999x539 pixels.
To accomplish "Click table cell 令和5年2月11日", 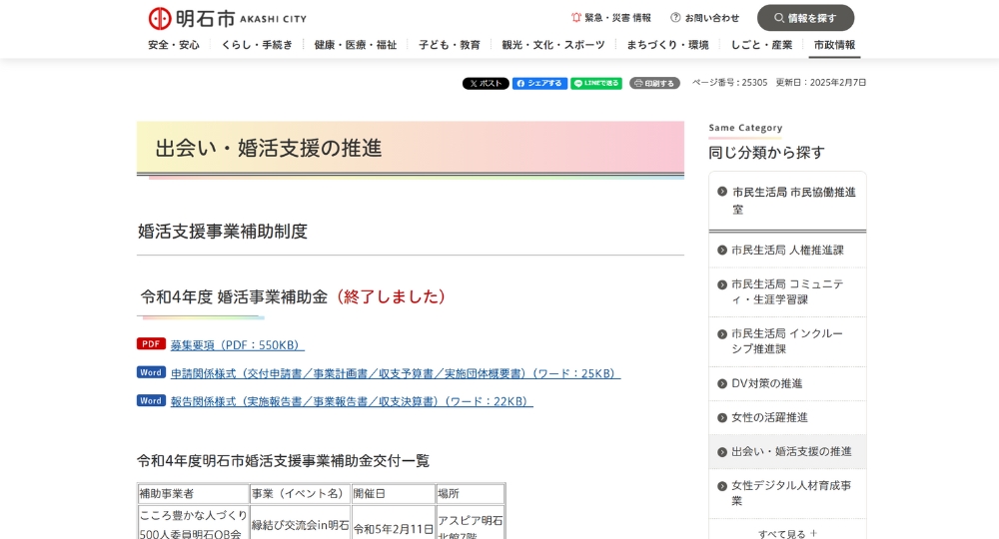I will click(393, 529).
